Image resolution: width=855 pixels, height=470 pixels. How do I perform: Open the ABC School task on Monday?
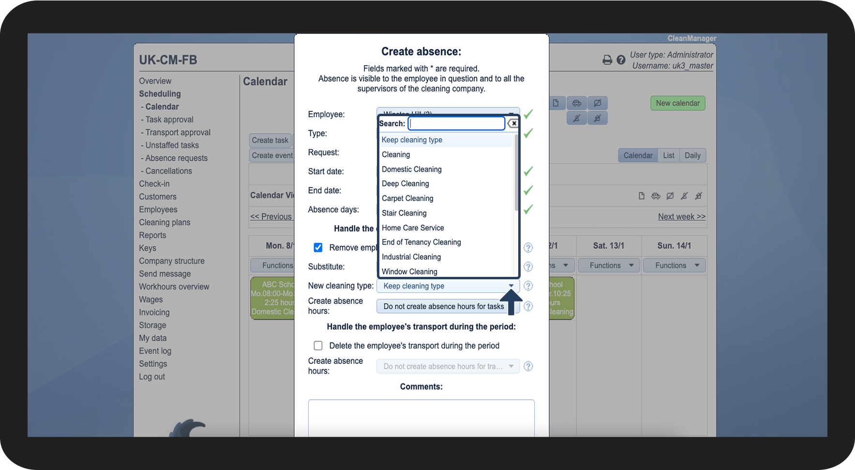[272, 298]
